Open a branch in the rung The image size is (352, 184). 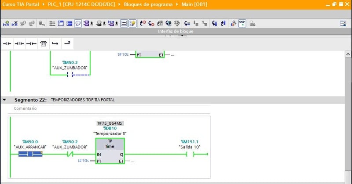(55, 44)
